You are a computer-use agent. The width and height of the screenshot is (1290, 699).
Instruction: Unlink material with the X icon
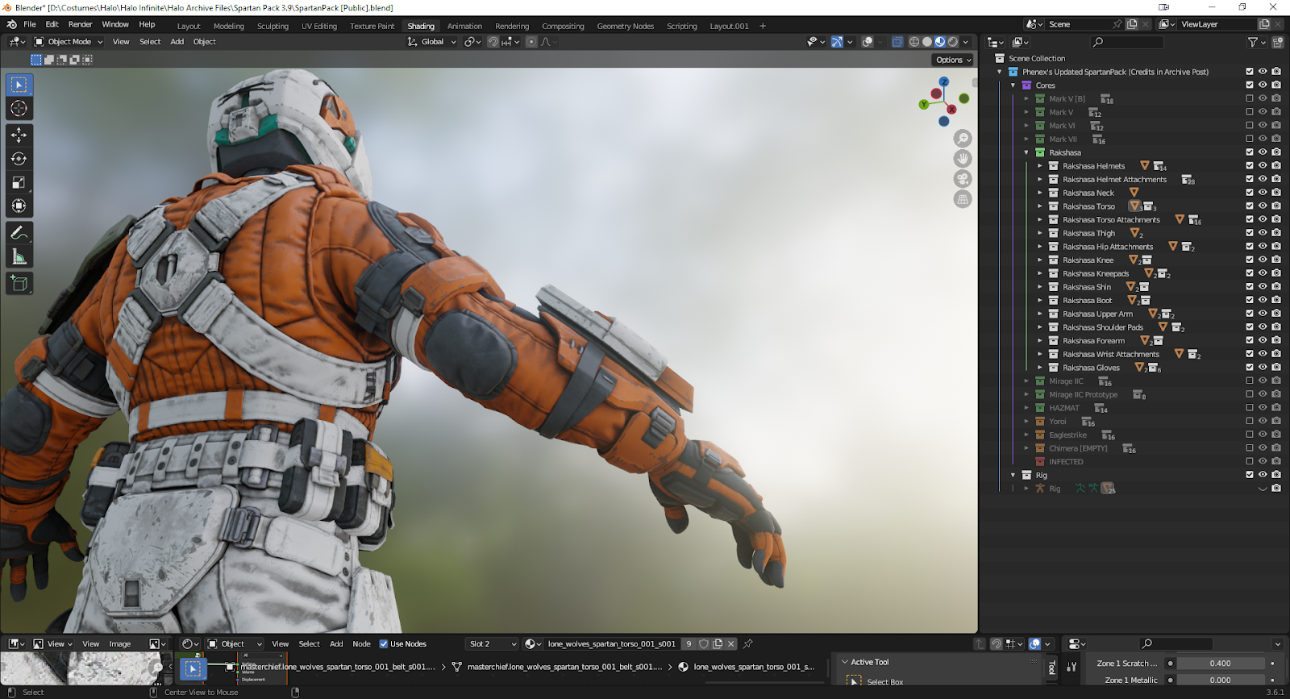point(731,643)
